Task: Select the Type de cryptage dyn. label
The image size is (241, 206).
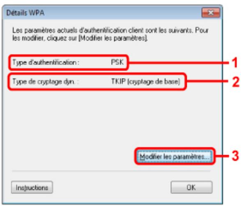Action: coord(46,81)
